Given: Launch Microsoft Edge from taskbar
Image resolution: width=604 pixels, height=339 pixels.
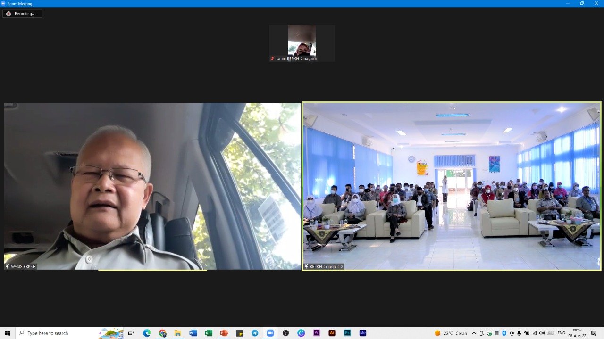Looking at the screenshot, I should pos(147,333).
